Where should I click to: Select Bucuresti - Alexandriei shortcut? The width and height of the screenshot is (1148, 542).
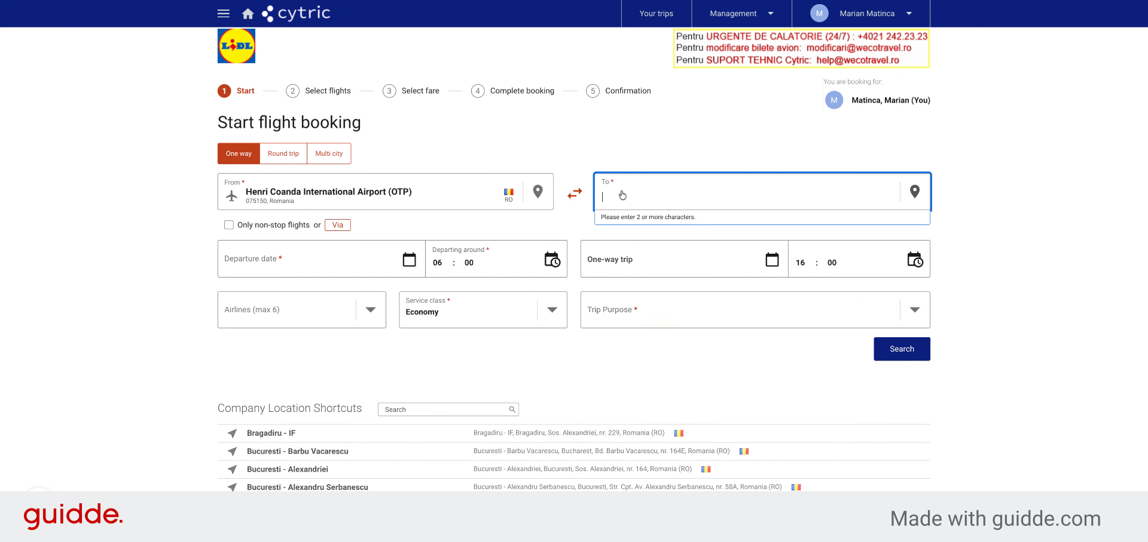[x=287, y=469]
